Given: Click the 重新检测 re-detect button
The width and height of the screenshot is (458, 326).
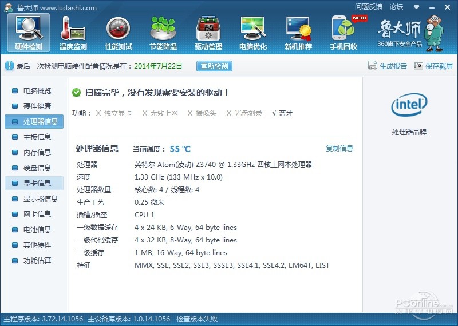Looking at the screenshot, I should (x=214, y=66).
